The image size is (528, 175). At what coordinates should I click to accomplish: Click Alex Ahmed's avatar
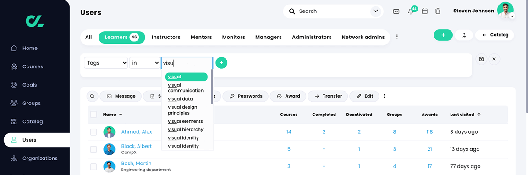point(109,132)
